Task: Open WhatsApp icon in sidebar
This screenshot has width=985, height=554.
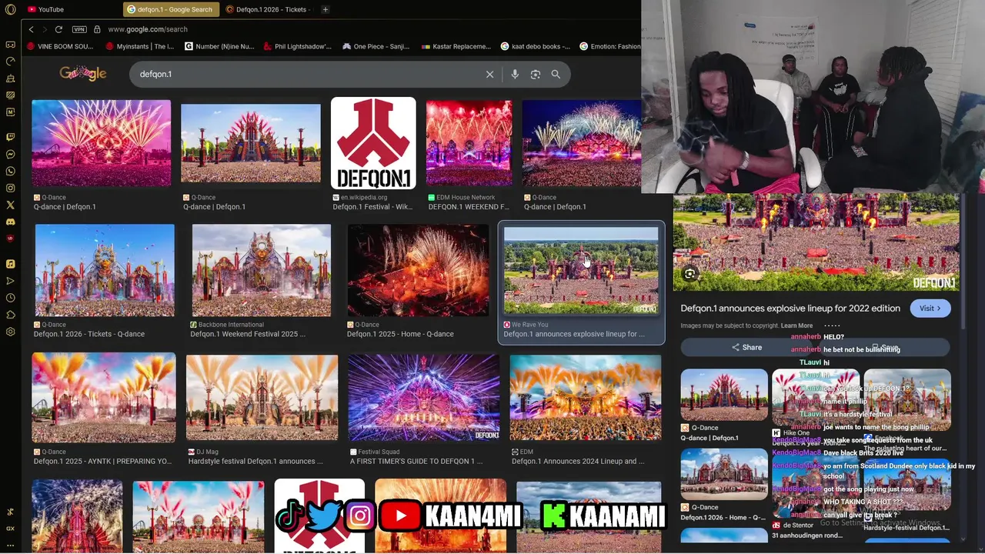Action: (10, 171)
